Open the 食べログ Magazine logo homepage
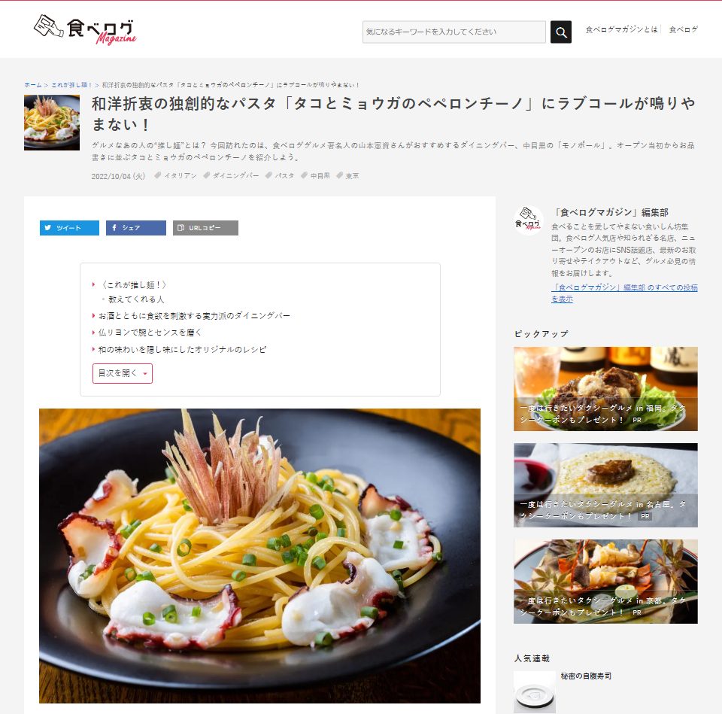 (85, 30)
